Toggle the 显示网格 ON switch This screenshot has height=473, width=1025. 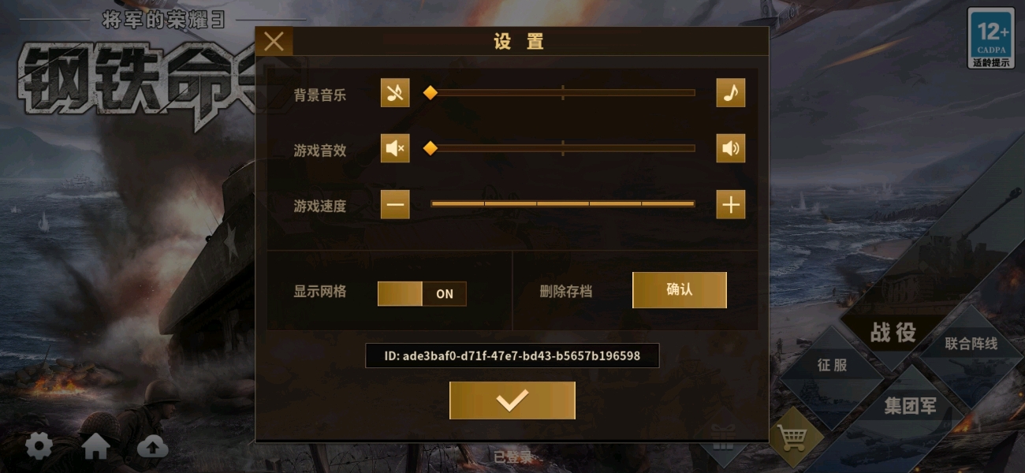(x=422, y=294)
